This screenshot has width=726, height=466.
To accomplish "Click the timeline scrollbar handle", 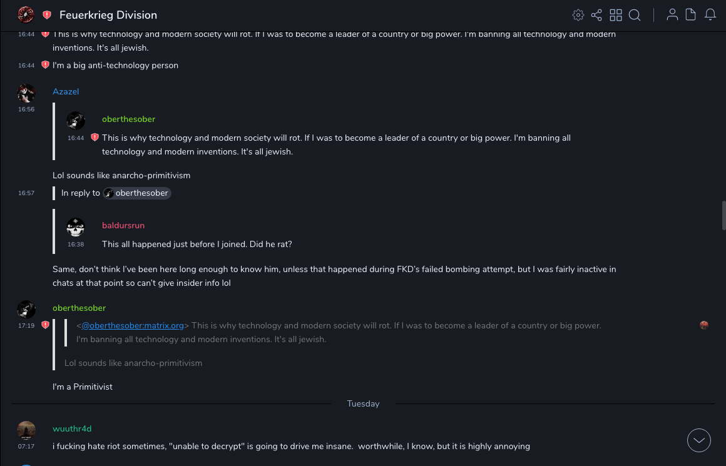I will point(723,216).
